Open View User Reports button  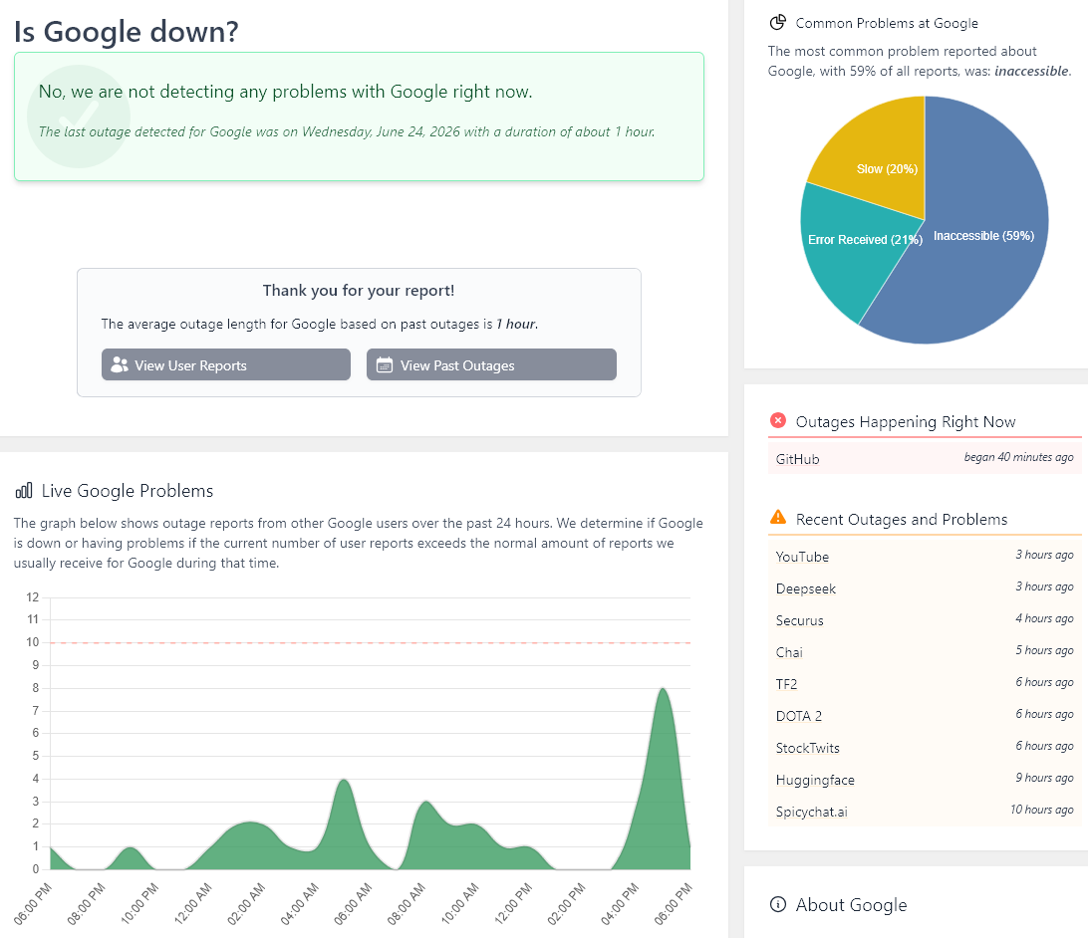coord(225,364)
